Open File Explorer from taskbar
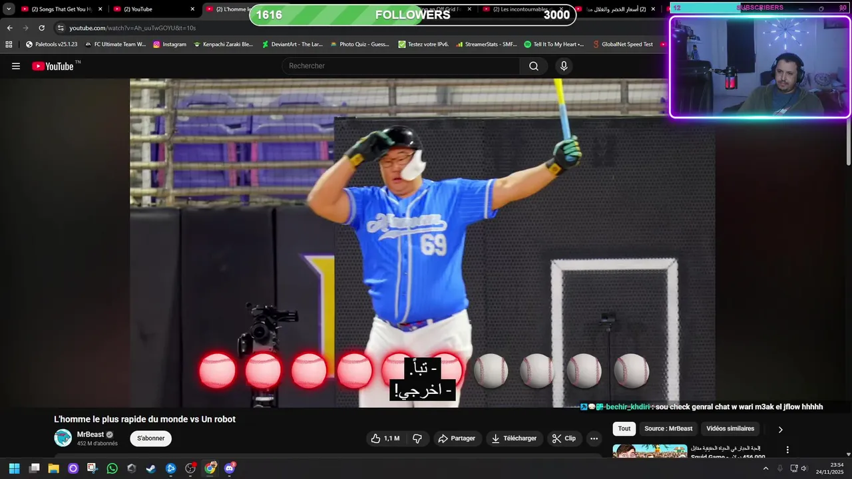This screenshot has height=479, width=852. pos(54,468)
